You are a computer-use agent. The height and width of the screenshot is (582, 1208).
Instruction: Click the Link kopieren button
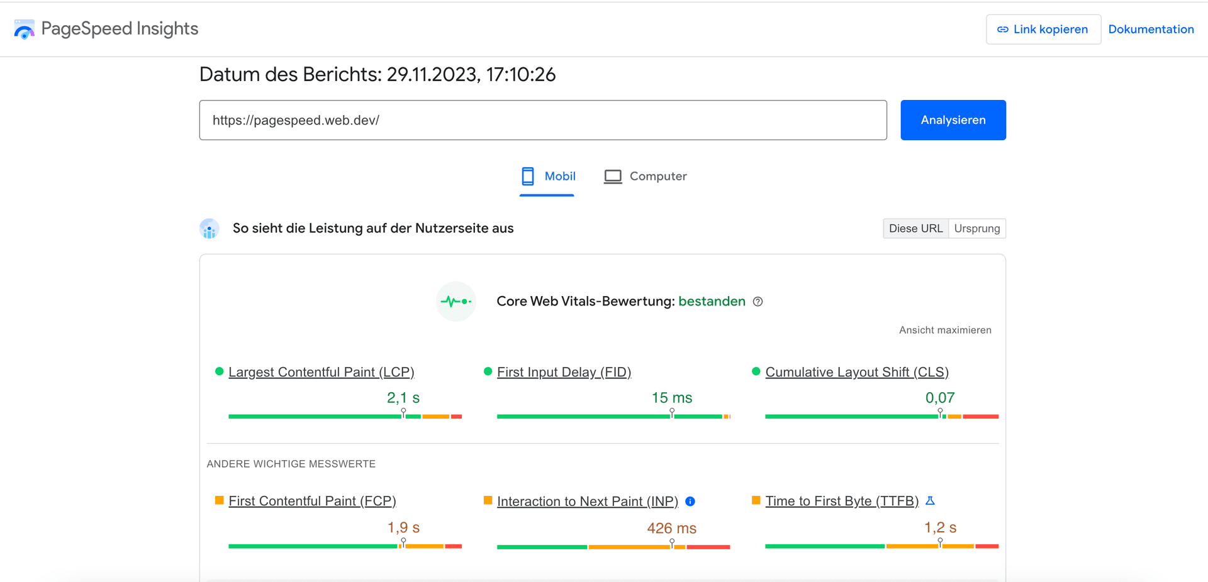(x=1043, y=30)
